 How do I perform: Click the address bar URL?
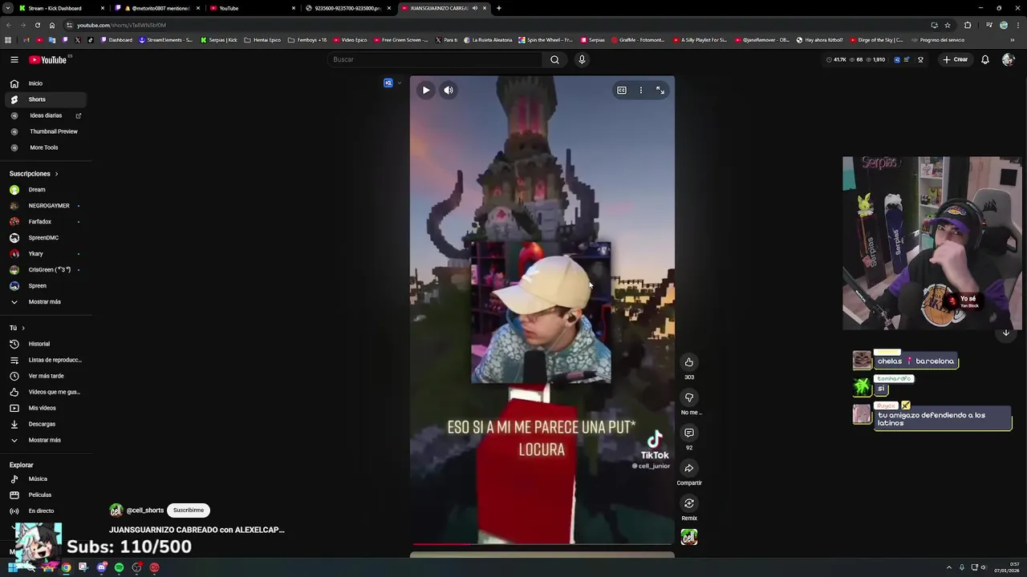[121, 25]
